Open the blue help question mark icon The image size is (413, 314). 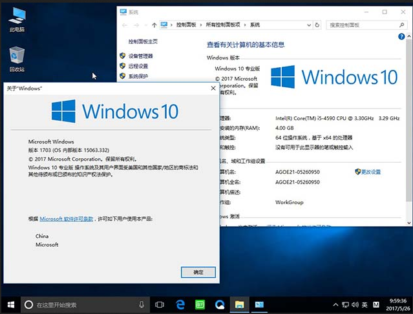(401, 37)
